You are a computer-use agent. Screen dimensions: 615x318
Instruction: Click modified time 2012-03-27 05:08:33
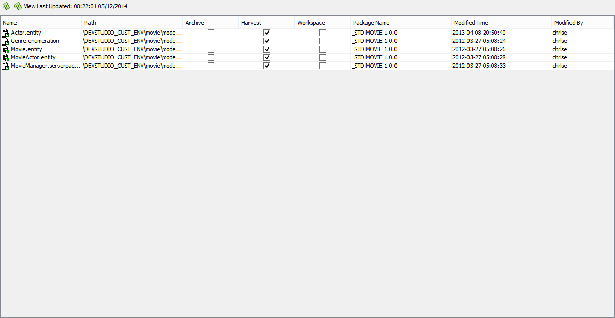[x=479, y=66]
